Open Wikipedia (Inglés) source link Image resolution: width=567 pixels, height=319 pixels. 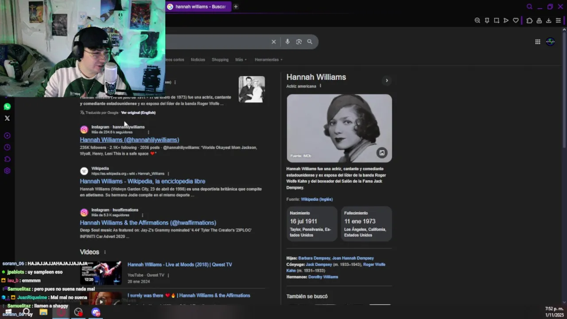pos(317,199)
